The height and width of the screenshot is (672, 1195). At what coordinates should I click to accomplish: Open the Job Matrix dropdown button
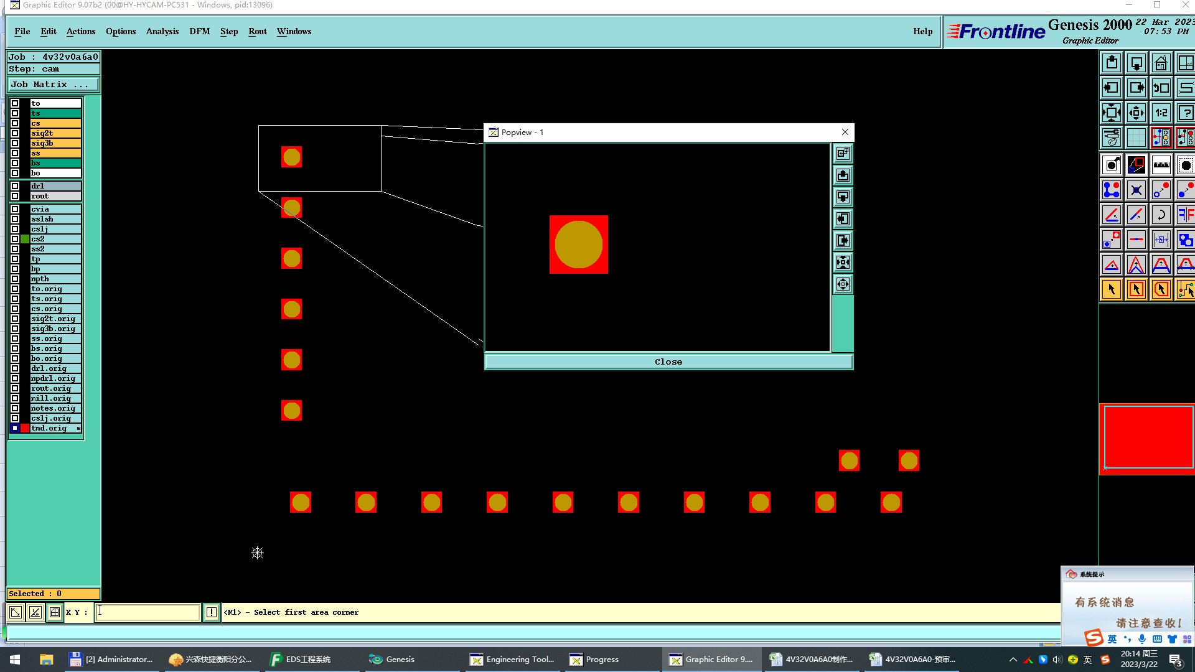coord(53,85)
